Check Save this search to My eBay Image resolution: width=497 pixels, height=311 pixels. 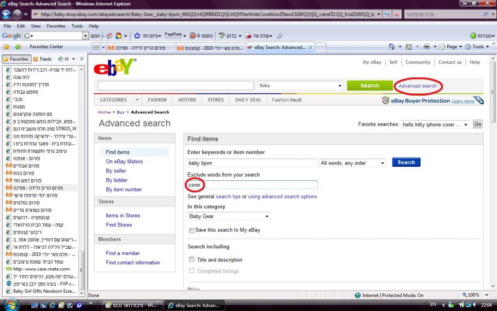[191, 230]
